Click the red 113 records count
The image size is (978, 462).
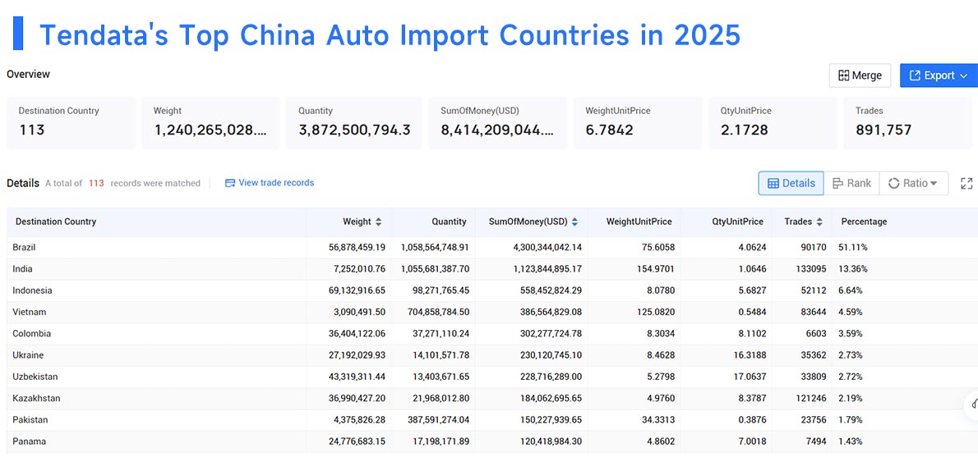[x=96, y=183]
